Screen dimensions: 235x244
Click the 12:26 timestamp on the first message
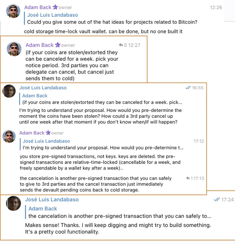[216, 7]
